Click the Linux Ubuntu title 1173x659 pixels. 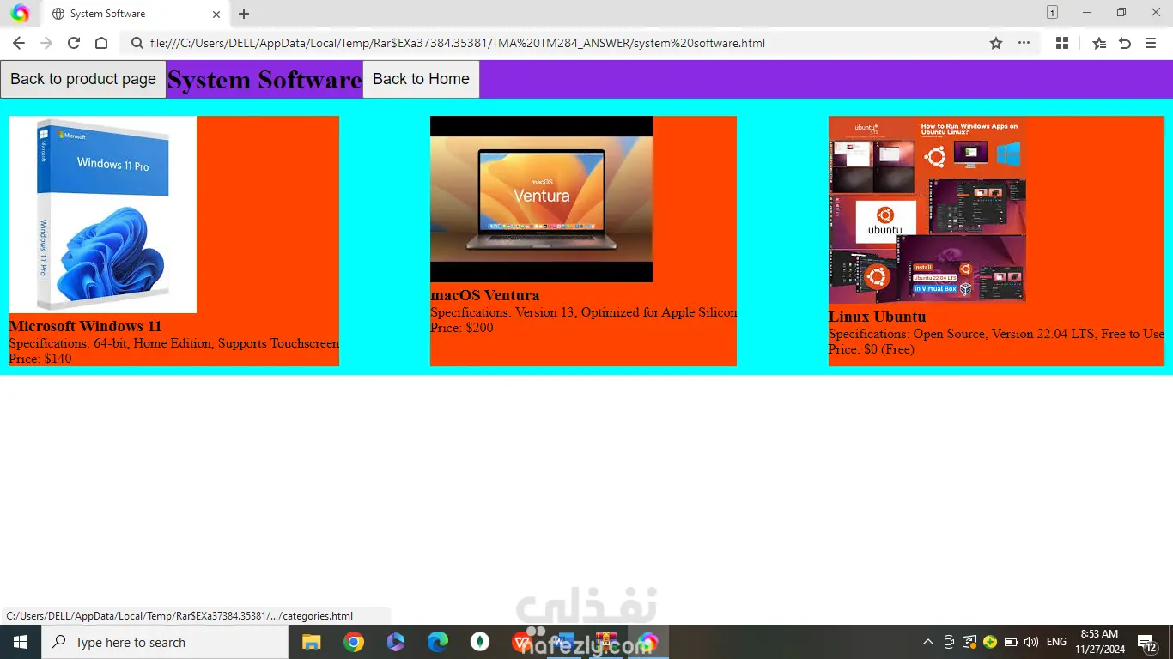pyautogui.click(x=877, y=317)
